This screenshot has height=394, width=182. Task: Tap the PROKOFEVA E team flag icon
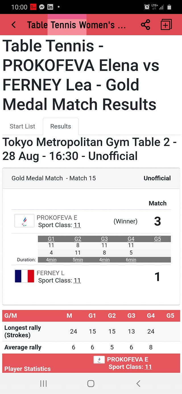[24, 221]
